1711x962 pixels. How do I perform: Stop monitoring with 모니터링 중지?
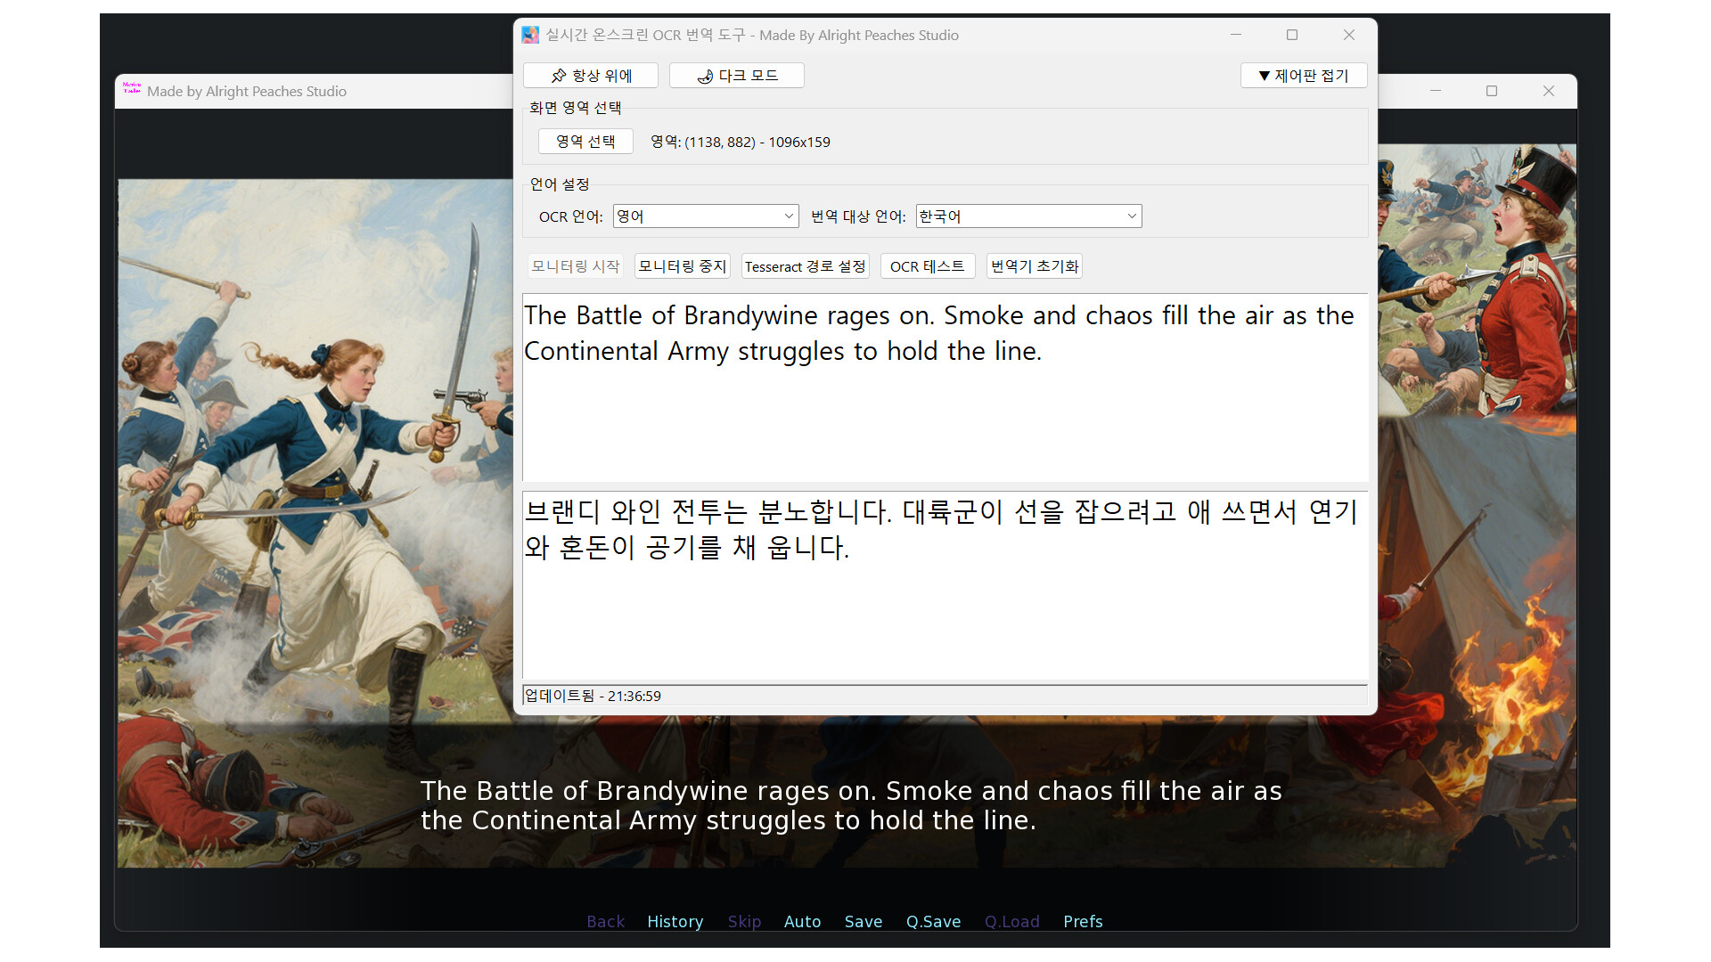(x=681, y=265)
